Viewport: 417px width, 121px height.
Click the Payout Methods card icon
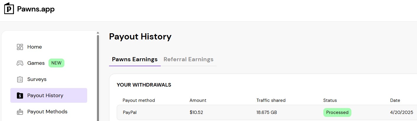click(20, 112)
